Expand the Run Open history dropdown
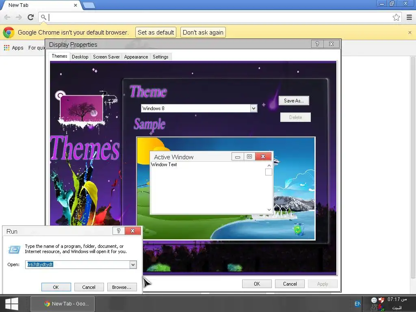This screenshot has width=416, height=312. click(133, 264)
